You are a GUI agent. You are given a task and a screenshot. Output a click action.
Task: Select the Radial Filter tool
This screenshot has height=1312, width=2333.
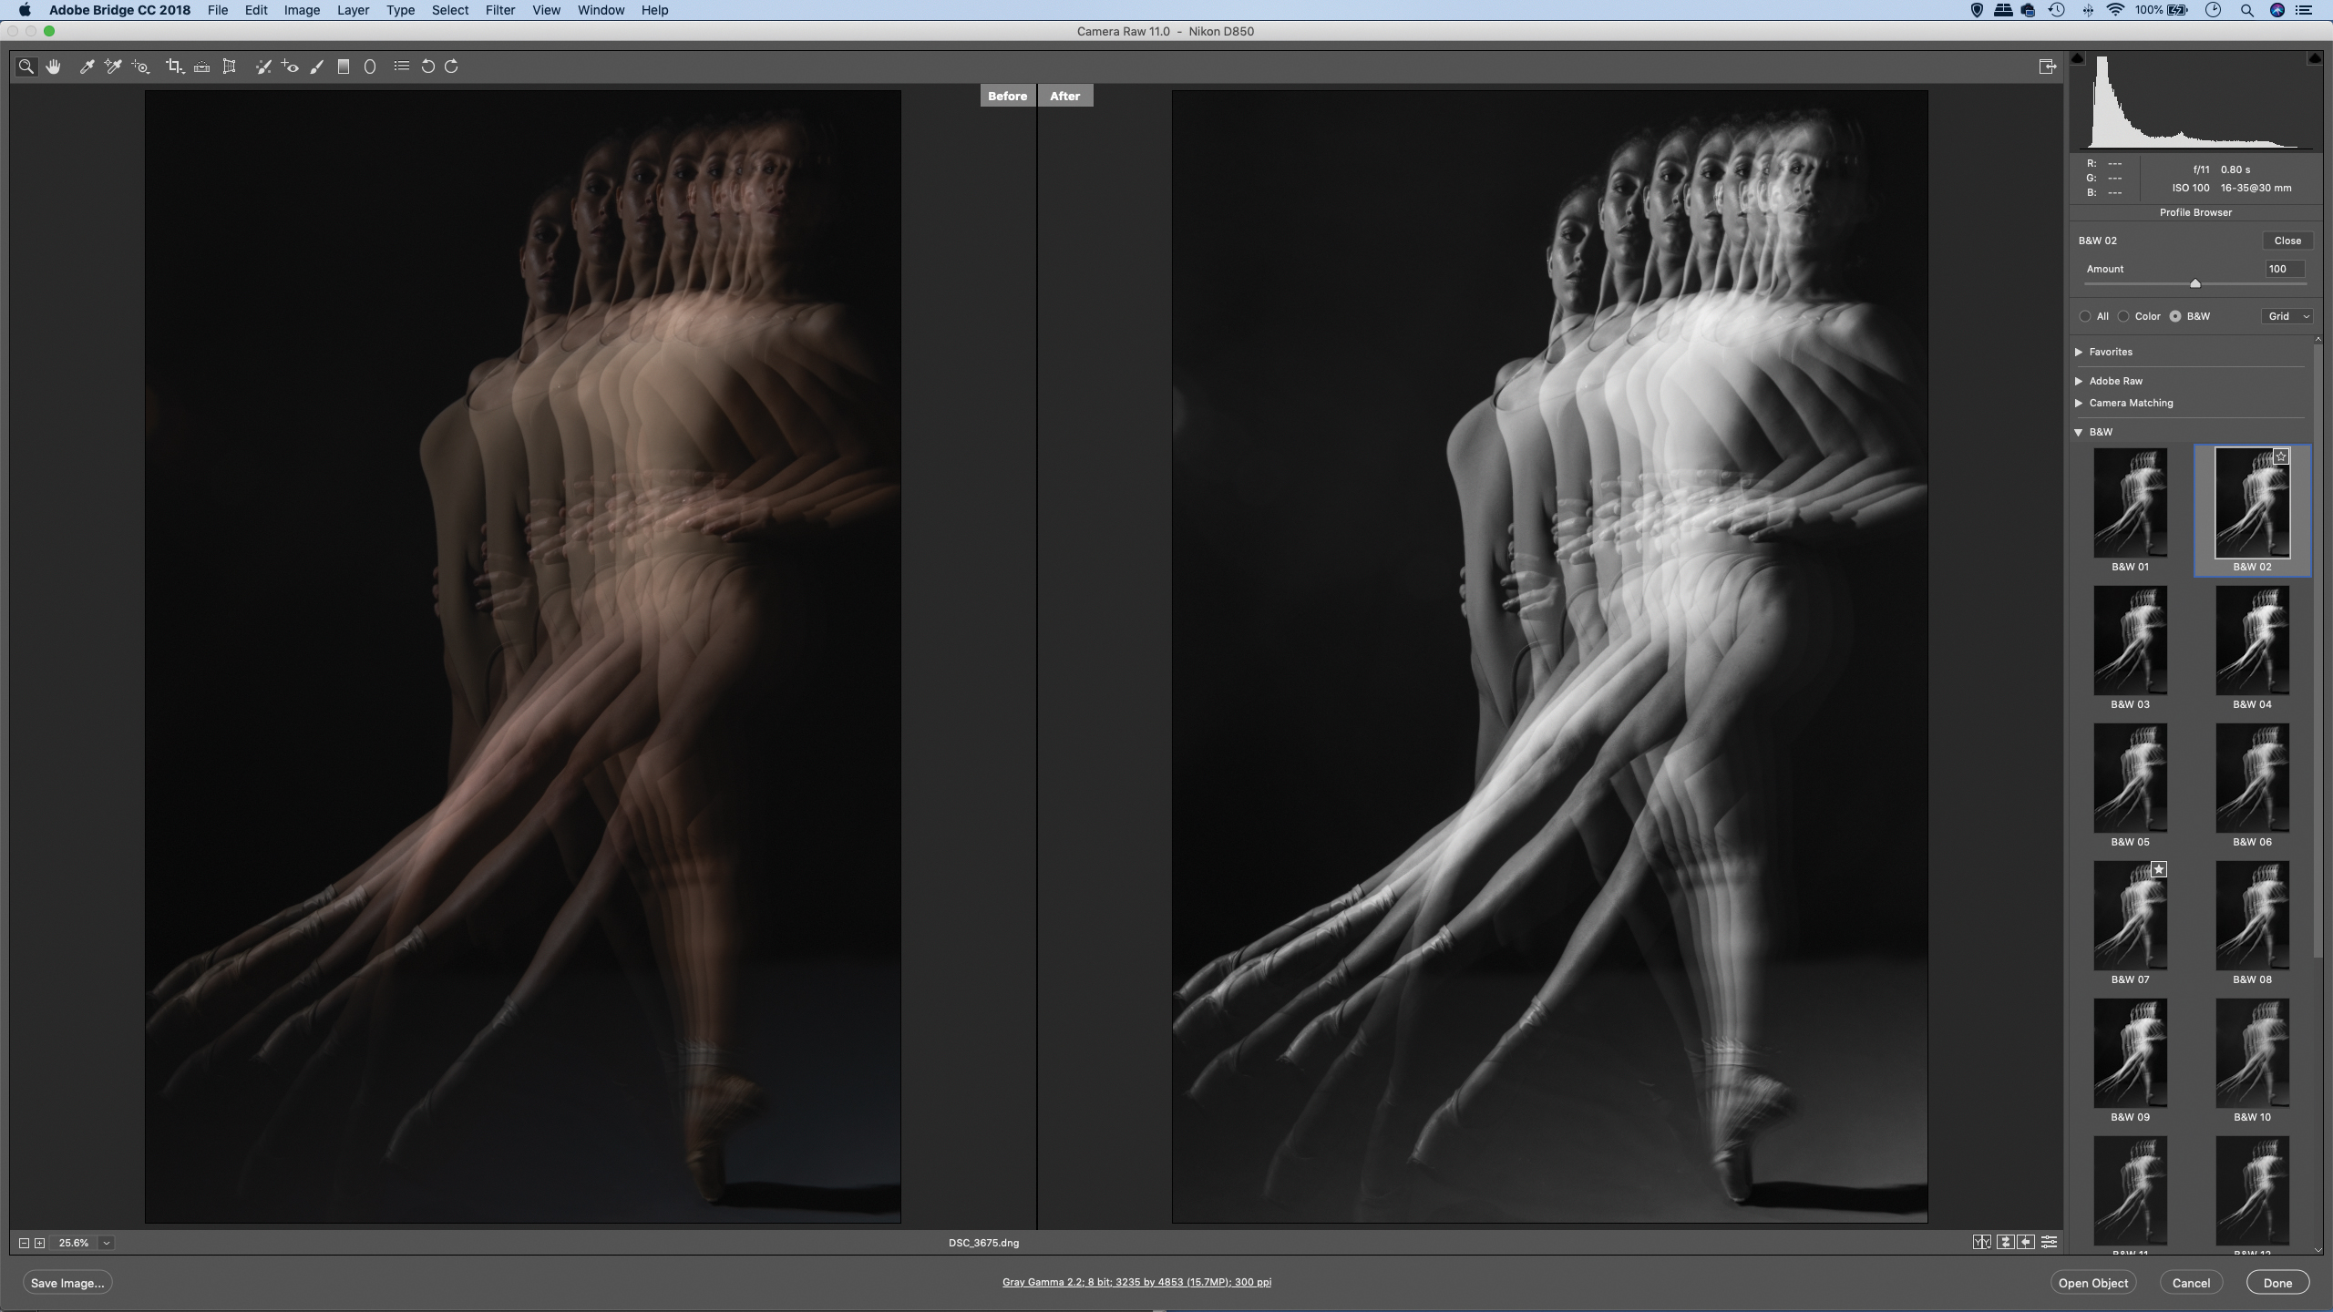(x=370, y=67)
